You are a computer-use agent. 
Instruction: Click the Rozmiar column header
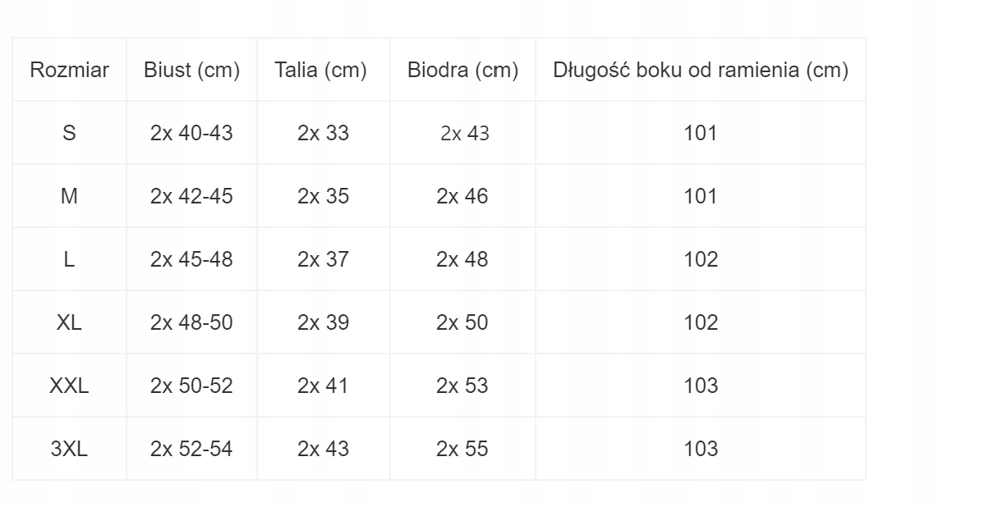point(69,71)
